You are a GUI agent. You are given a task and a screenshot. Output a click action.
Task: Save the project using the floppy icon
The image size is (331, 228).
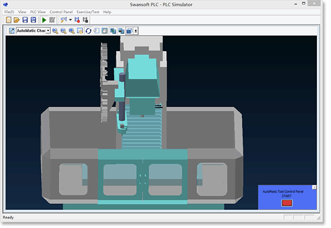(25, 20)
